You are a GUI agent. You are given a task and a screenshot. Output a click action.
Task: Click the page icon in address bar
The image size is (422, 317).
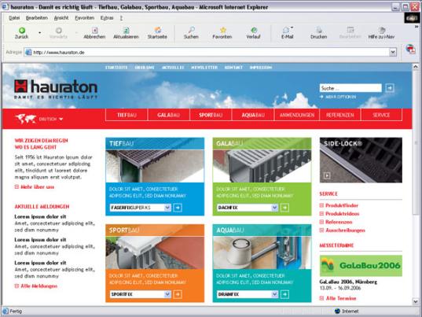coord(28,52)
